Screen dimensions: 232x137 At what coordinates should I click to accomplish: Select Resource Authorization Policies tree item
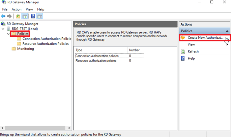coord(46,44)
